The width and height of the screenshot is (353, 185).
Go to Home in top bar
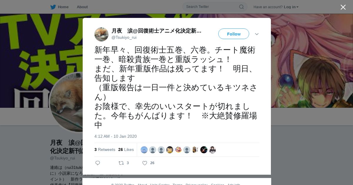coord(63,7)
